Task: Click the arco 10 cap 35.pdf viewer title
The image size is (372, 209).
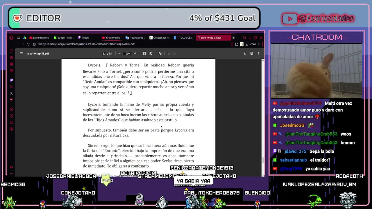Action: tap(38, 54)
